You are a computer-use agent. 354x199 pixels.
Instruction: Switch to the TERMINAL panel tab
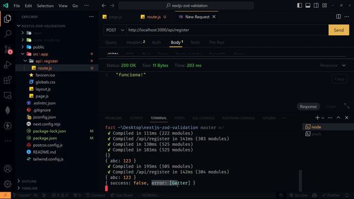tap(159, 118)
